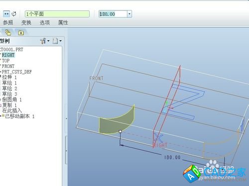Expand the hammer settings dropdown arrow
The width and height of the screenshot is (249, 186).
[x=48, y=41]
